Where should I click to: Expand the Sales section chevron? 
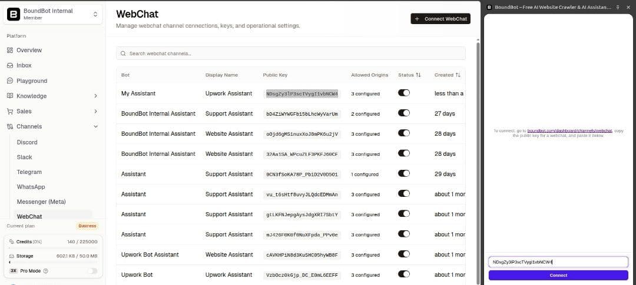click(96, 111)
